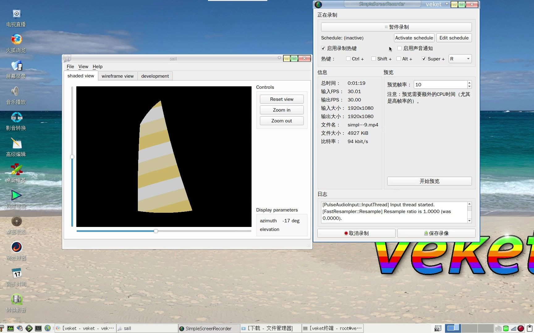This screenshot has width=534, height=333.
Task: Toggle the Ctrl + hotkey checkbox
Action: 348,59
